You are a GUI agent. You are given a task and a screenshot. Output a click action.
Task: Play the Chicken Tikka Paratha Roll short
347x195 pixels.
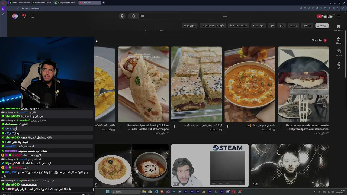143,84
